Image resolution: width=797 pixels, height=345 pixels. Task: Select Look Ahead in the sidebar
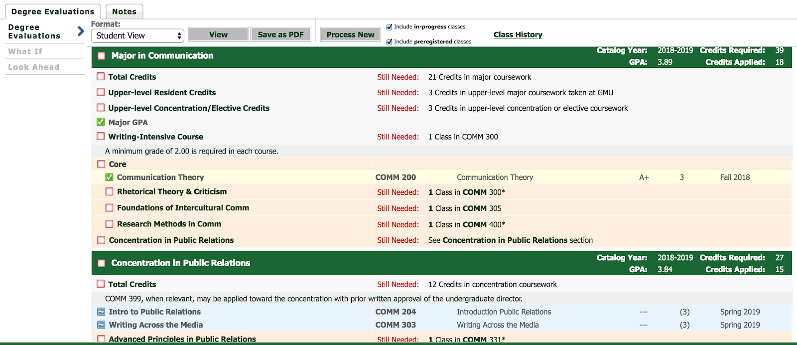pyautogui.click(x=33, y=67)
